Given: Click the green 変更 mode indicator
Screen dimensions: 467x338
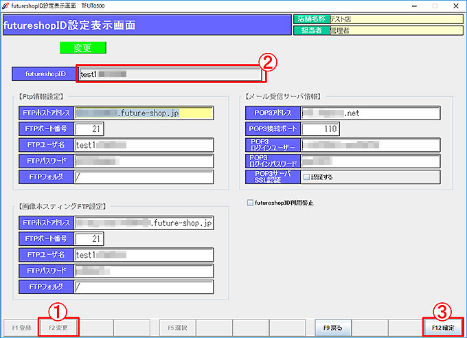Looking at the screenshot, I should 83,47.
